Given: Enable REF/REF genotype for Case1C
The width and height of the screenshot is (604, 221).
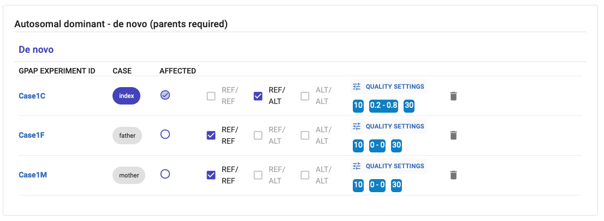Looking at the screenshot, I should 211,96.
